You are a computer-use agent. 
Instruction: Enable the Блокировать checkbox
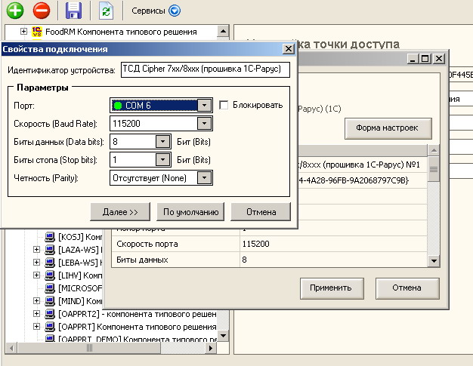point(224,105)
